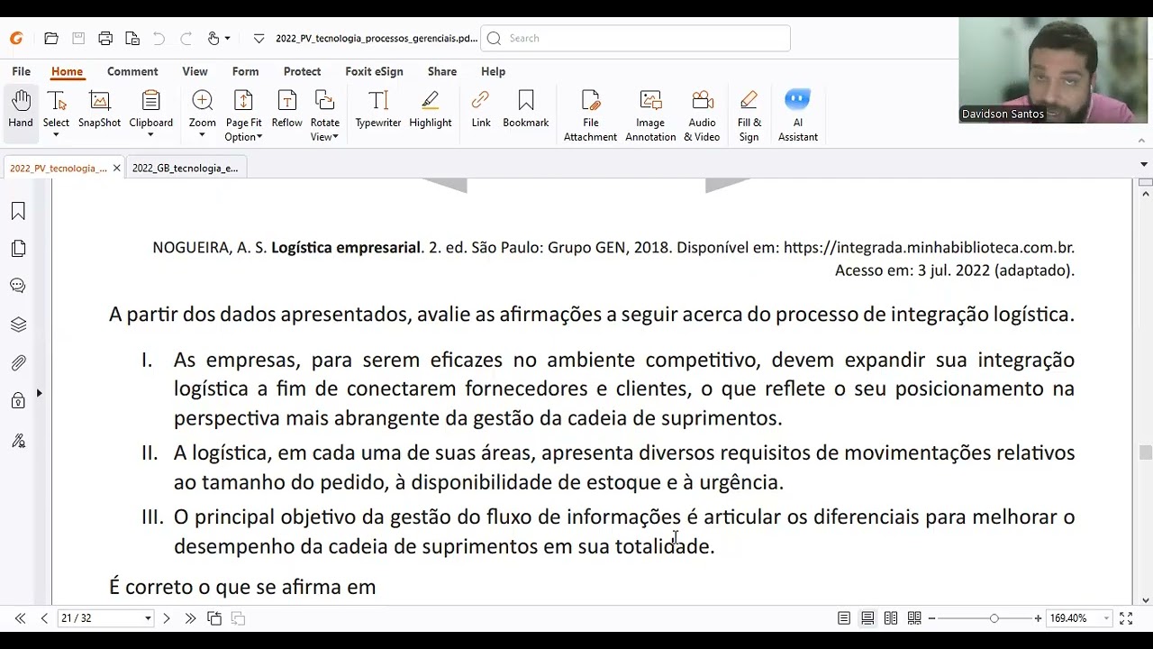The image size is (1153, 649).
Task: Add a File Attachment
Action: [x=590, y=115]
